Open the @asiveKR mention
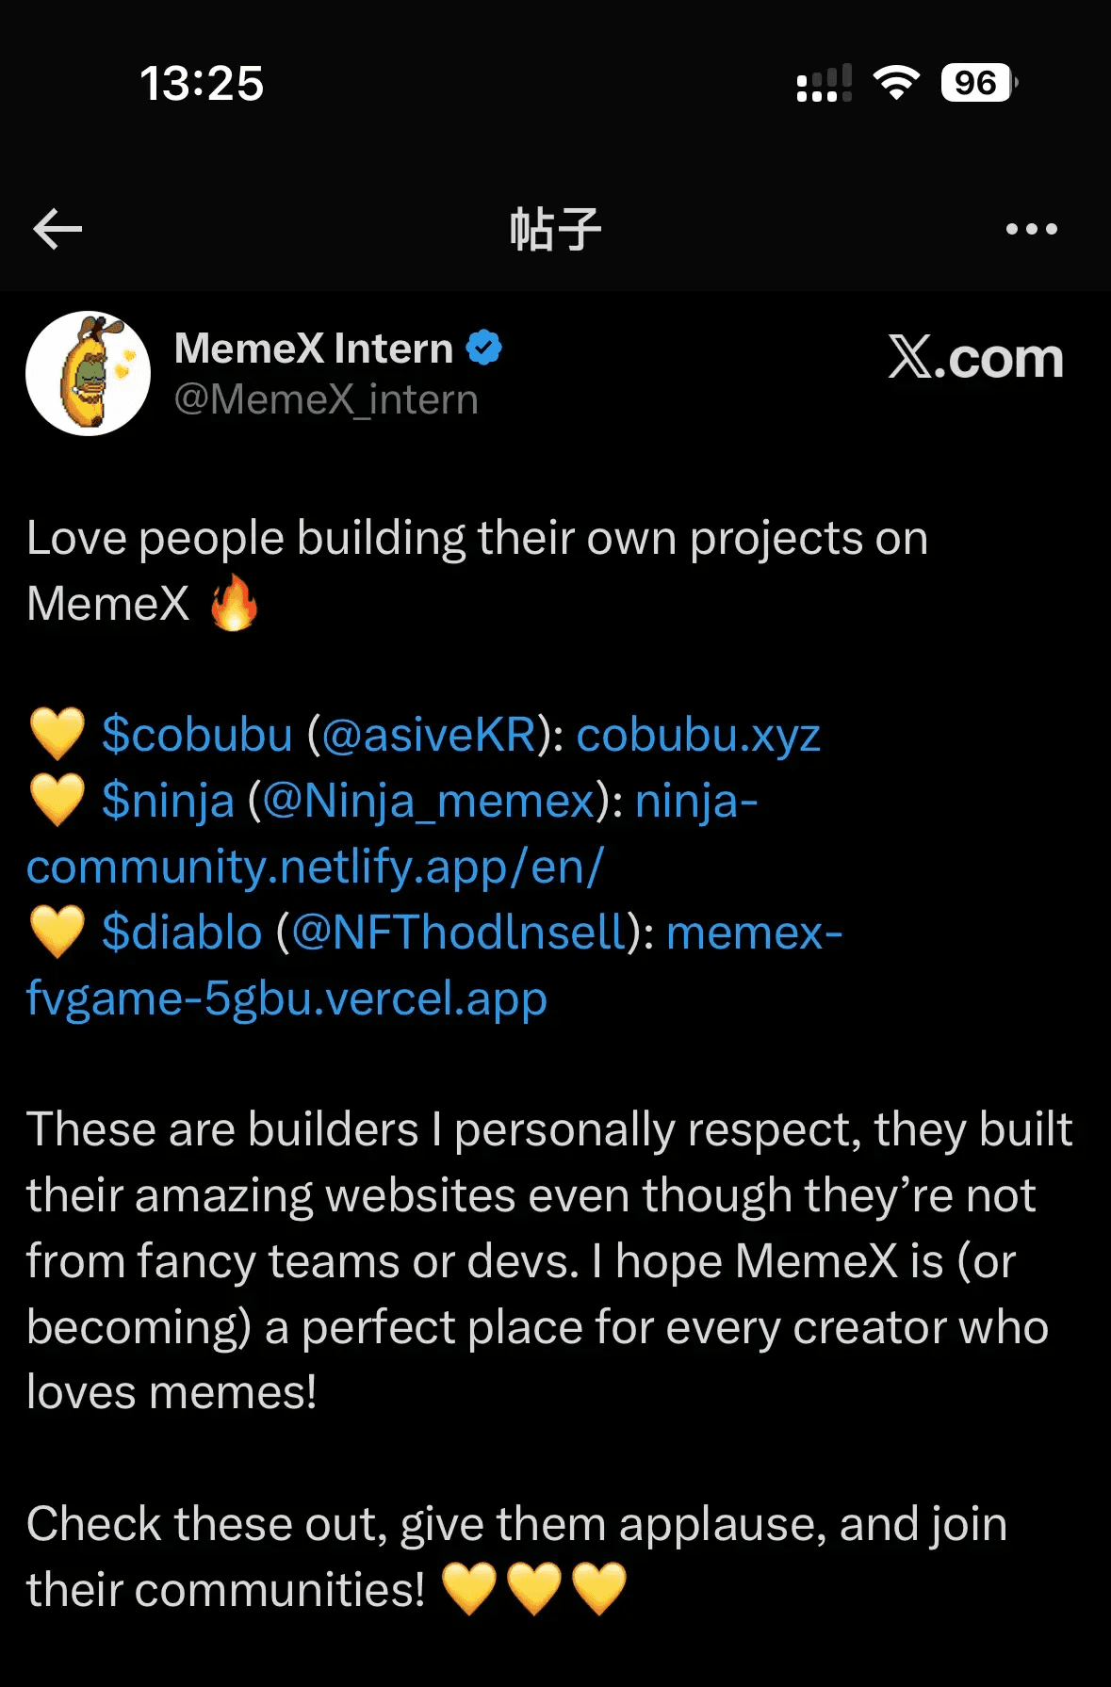Image resolution: width=1111 pixels, height=1687 pixels. point(429,735)
